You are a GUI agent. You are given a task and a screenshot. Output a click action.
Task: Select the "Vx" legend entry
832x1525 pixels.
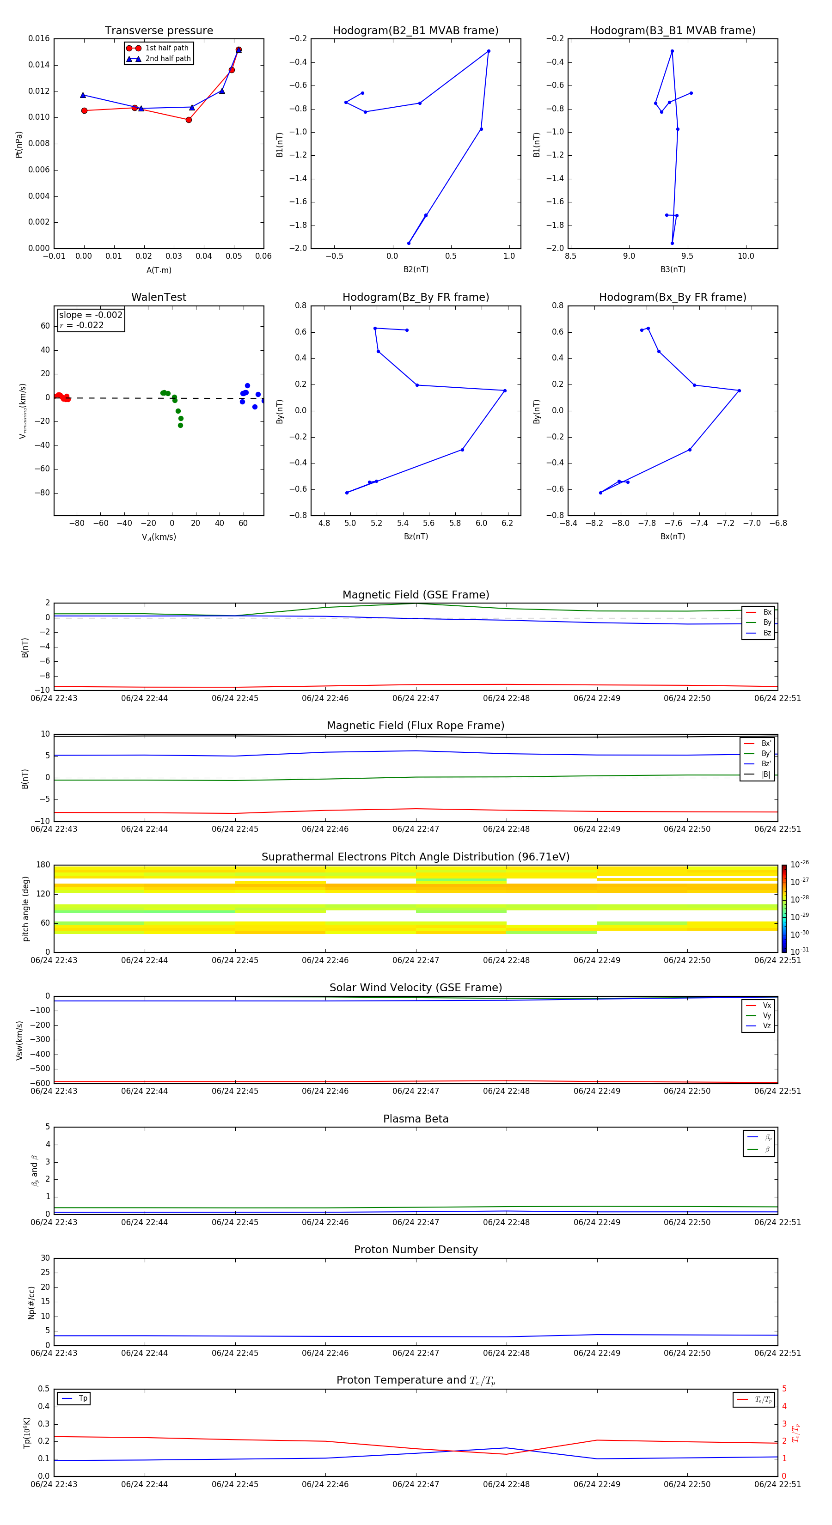759,1005
